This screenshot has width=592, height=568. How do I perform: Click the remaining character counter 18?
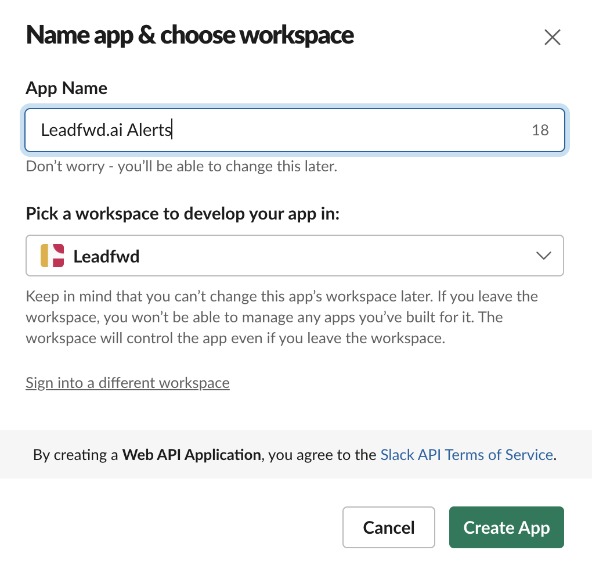coord(540,130)
